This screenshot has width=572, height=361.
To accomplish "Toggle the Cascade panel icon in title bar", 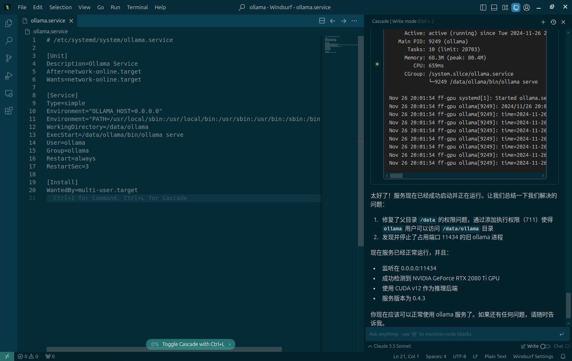I will (516, 7).
